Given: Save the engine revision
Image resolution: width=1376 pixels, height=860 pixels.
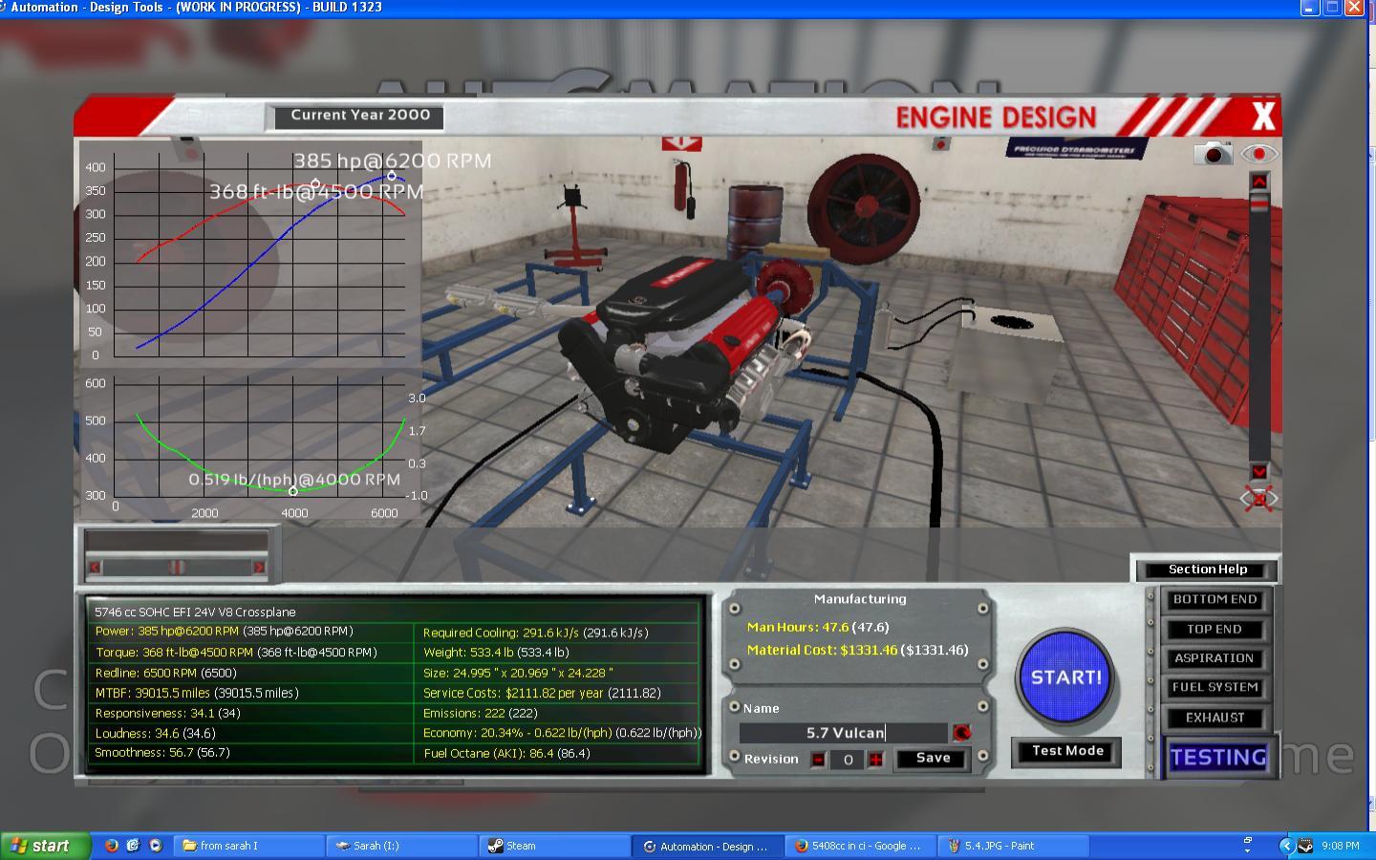Looking at the screenshot, I should click(x=933, y=759).
